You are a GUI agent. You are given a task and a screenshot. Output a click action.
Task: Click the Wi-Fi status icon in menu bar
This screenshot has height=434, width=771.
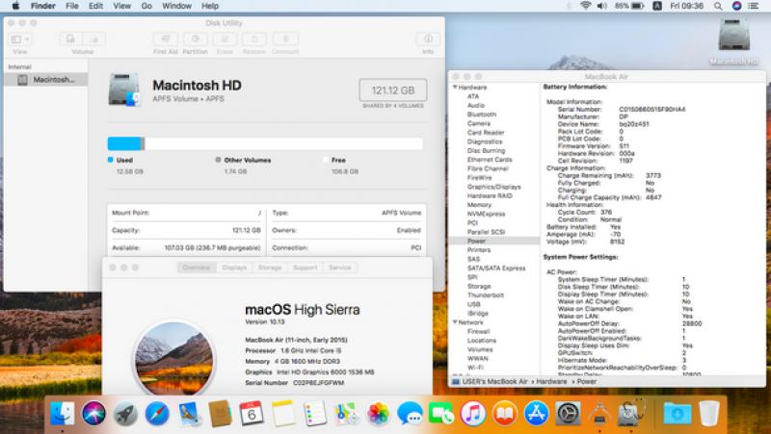pyautogui.click(x=585, y=6)
